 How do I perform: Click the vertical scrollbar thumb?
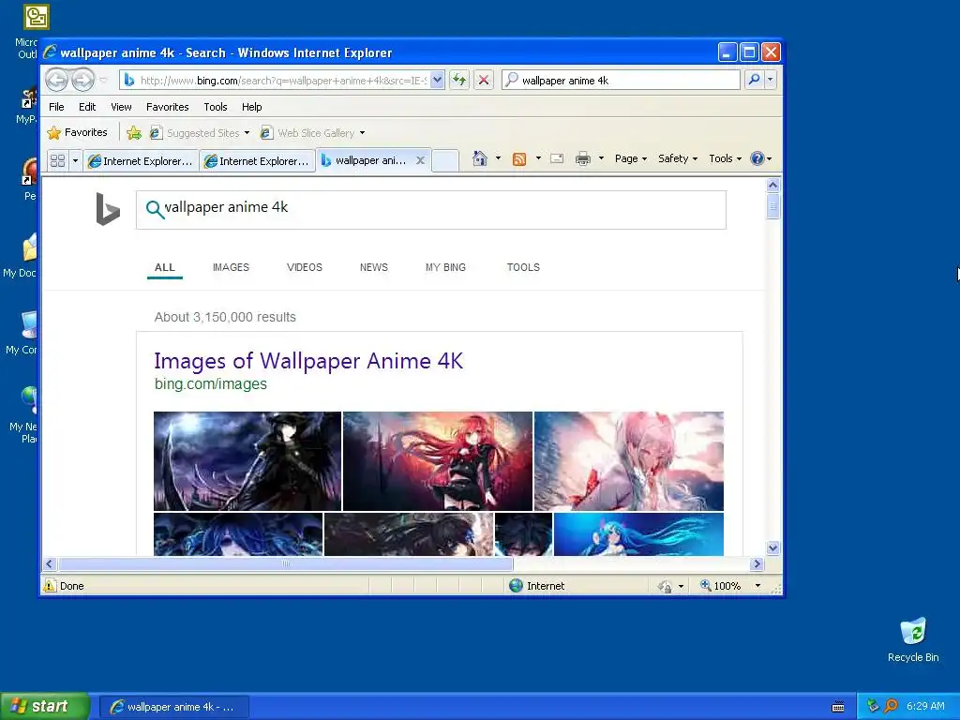[x=772, y=206]
